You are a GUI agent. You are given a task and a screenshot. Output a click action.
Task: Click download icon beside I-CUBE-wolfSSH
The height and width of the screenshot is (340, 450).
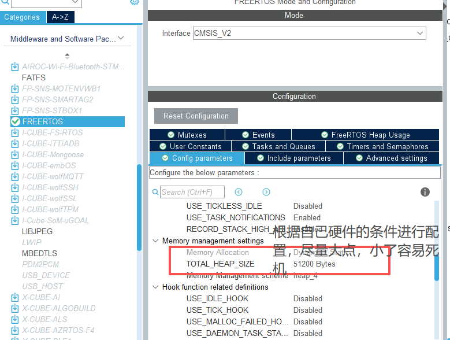click(15, 187)
